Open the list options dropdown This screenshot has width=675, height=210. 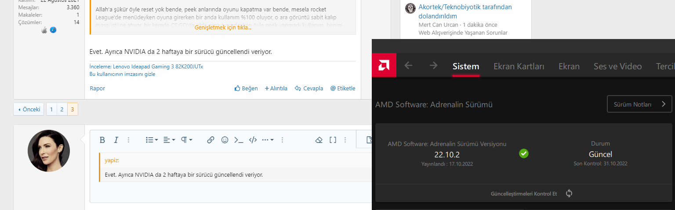coord(152,140)
